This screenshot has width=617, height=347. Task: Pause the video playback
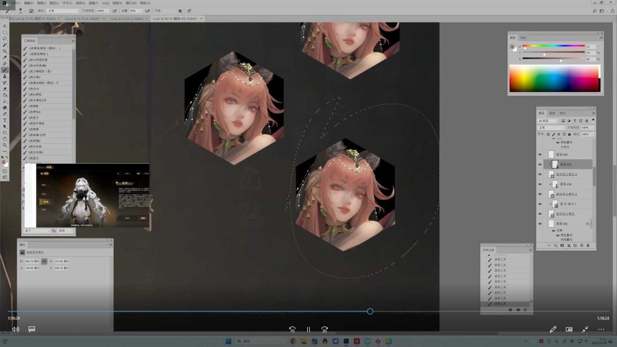coord(308,330)
